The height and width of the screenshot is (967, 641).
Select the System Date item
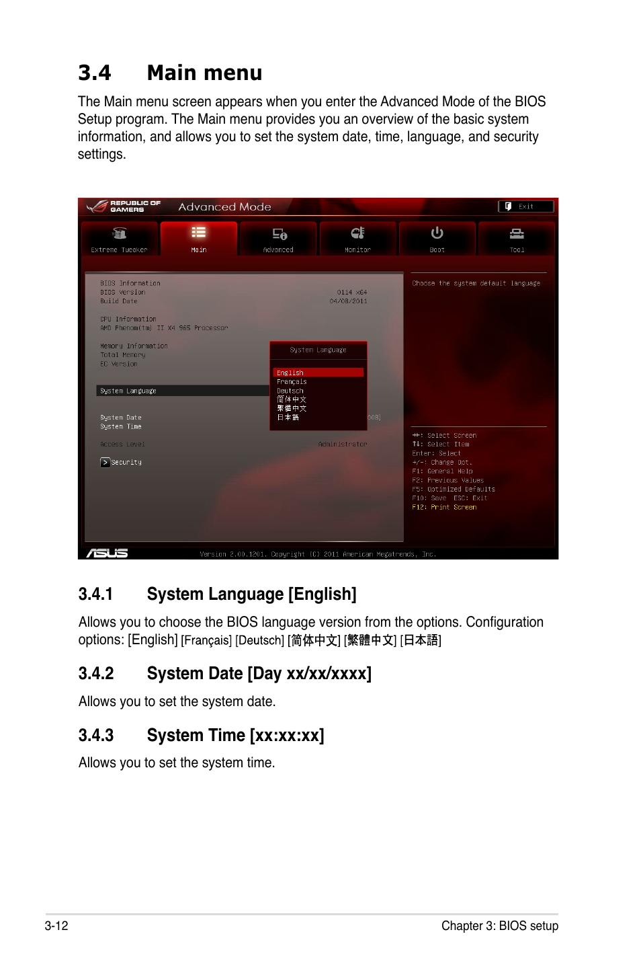coord(121,418)
